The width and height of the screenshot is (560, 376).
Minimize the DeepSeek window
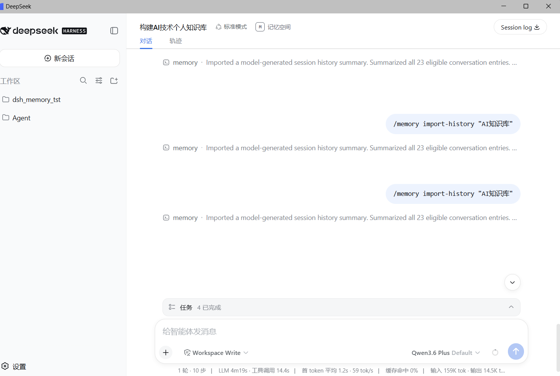tap(504, 6)
